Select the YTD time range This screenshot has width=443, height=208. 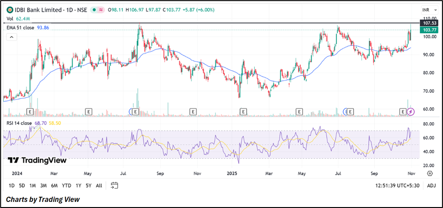tap(67, 186)
